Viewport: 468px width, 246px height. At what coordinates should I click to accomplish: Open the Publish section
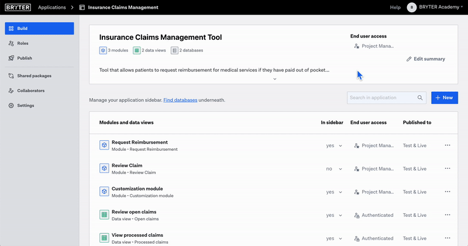[x=25, y=58]
